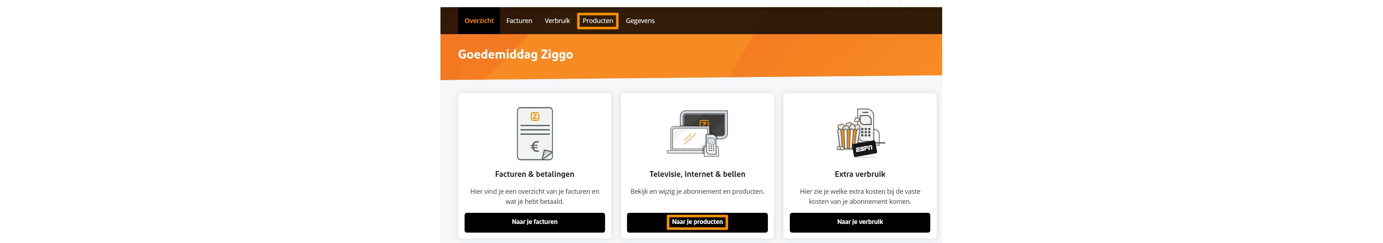
Task: Click the popcorn bucket graphic
Action: 847,136
